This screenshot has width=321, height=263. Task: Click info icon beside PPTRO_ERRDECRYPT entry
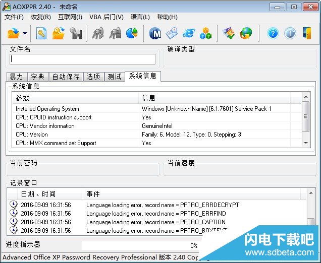[x=14, y=205]
